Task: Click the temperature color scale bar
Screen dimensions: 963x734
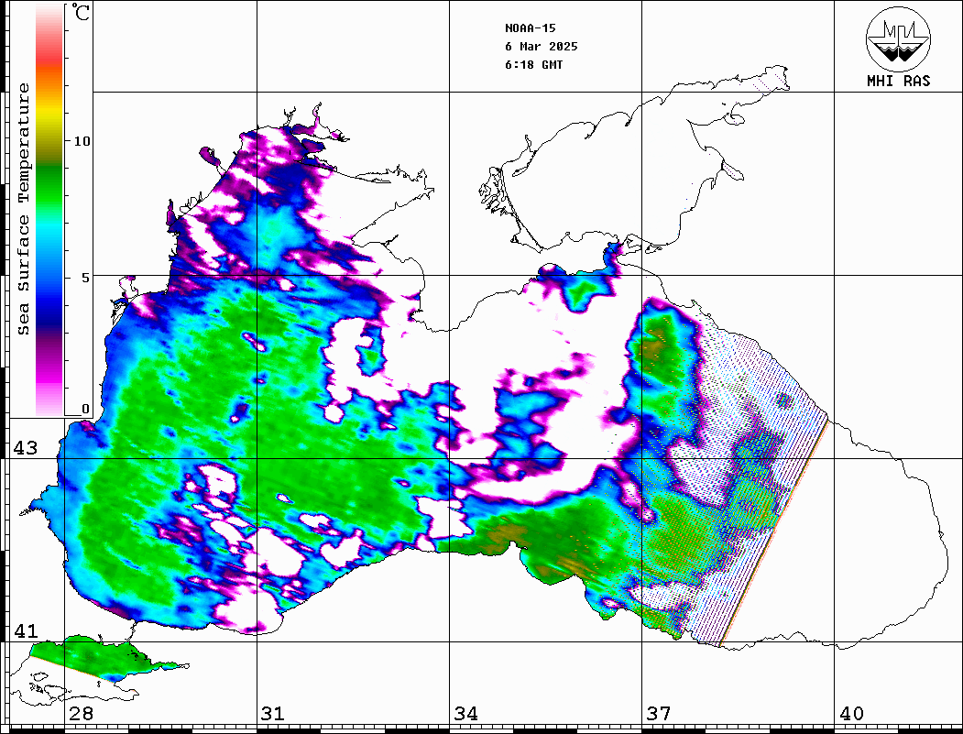Action: click(x=49, y=211)
